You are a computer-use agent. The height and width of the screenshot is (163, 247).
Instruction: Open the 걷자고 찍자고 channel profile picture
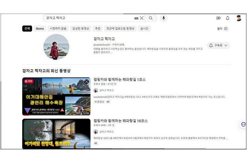56,47
